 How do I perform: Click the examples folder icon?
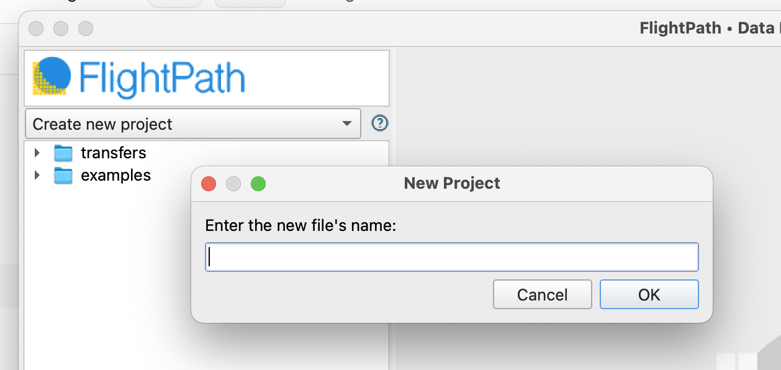[x=63, y=176]
